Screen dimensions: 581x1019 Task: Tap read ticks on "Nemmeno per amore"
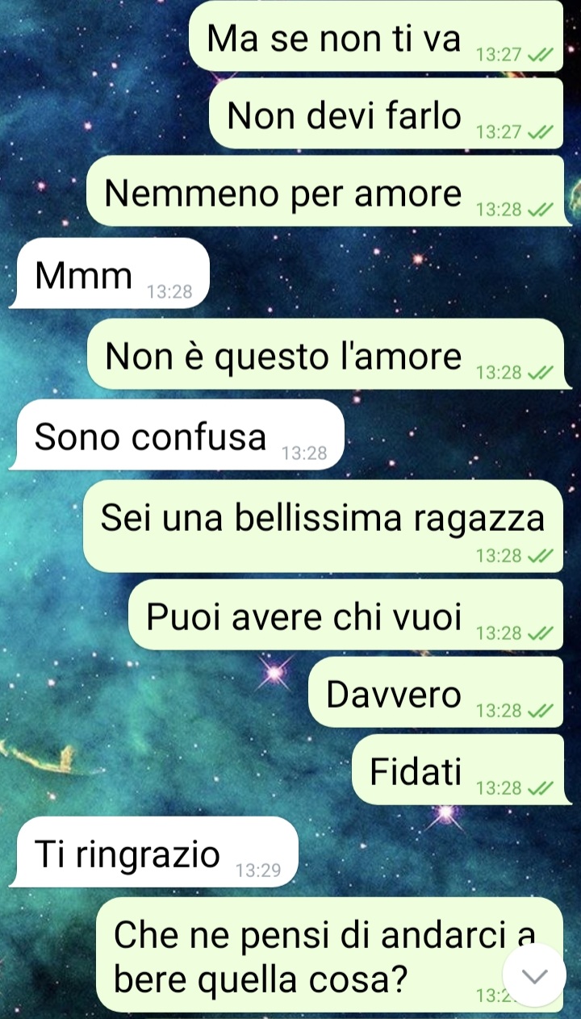pyautogui.click(x=540, y=210)
